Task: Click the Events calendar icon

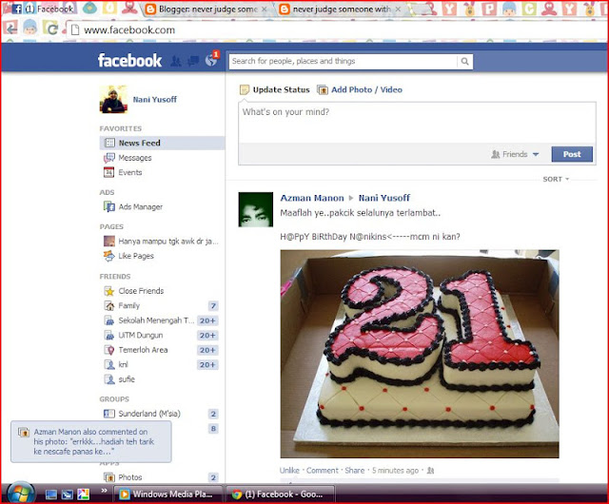Action: (108, 172)
